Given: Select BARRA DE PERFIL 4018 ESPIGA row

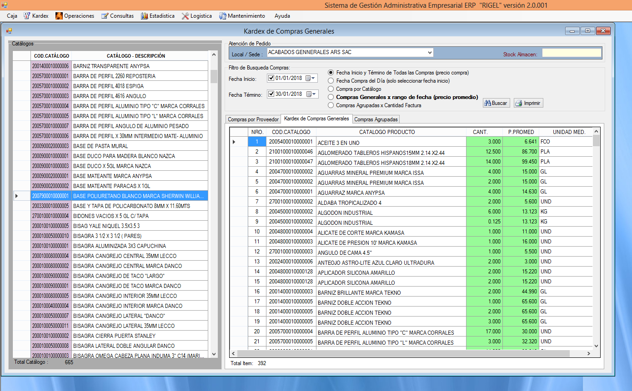Looking at the screenshot, I should [x=110, y=86].
